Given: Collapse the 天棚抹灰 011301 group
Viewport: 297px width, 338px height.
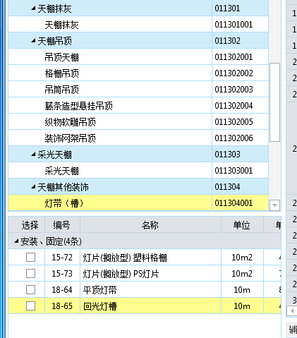Looking at the screenshot, I should 33,8.
